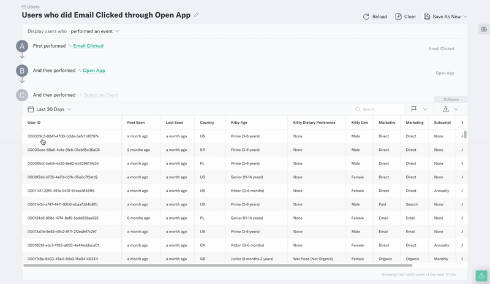490x284 pixels.
Task: Open the green help widget icon
Action: [481, 276]
